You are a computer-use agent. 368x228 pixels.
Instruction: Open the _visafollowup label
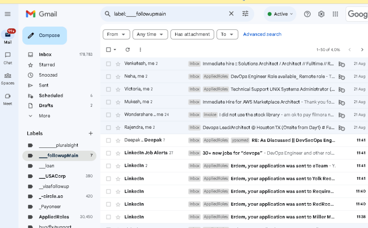(x=59, y=186)
